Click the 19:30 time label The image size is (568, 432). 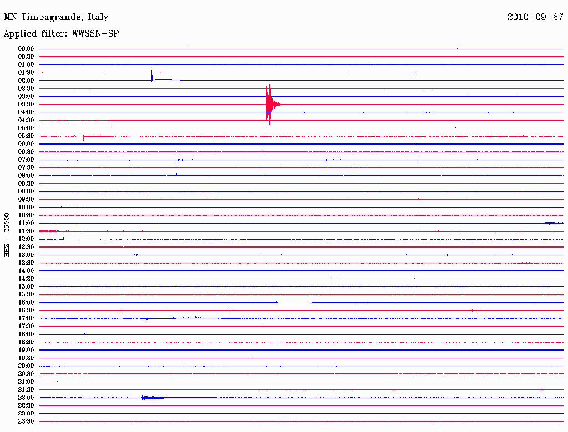[26, 358]
